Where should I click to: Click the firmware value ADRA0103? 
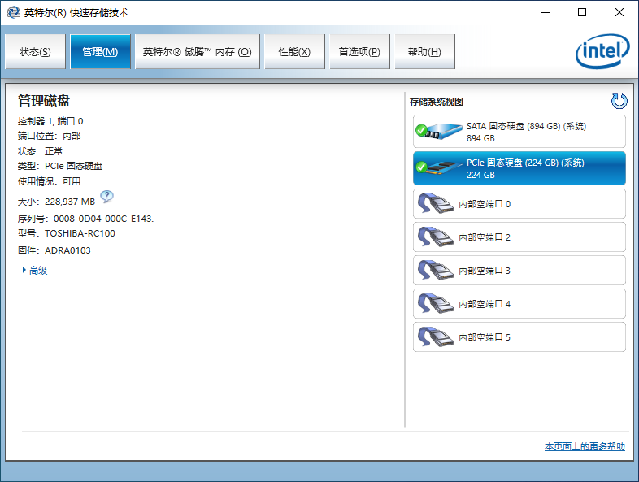[67, 250]
